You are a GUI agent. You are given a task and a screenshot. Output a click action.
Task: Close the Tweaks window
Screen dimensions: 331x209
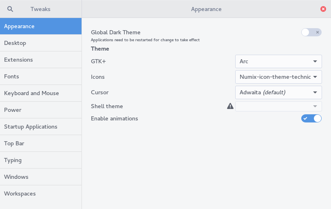(x=323, y=9)
